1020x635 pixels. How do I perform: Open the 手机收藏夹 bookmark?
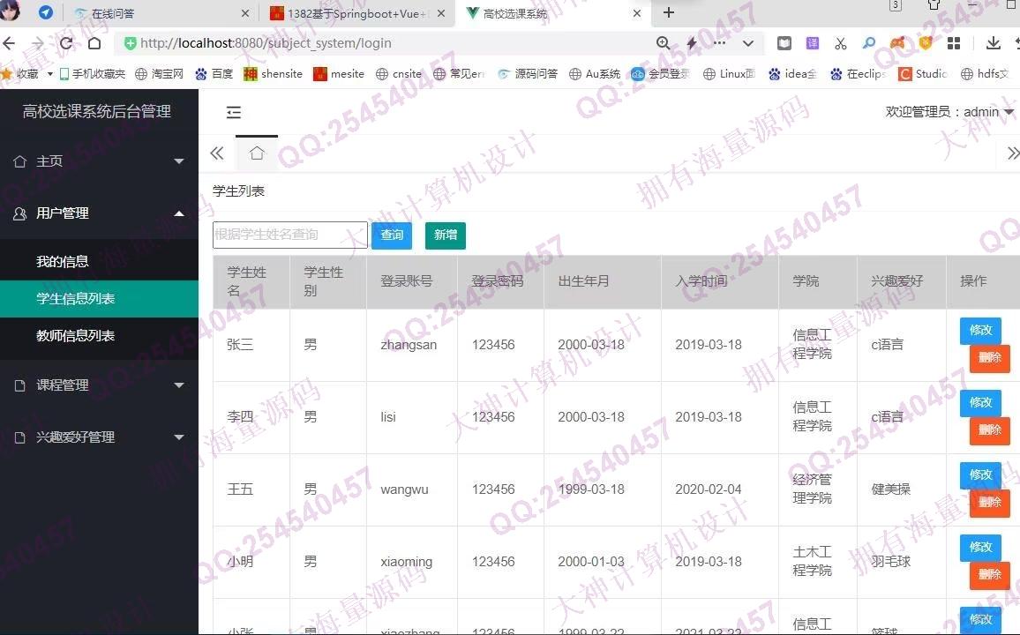point(92,73)
